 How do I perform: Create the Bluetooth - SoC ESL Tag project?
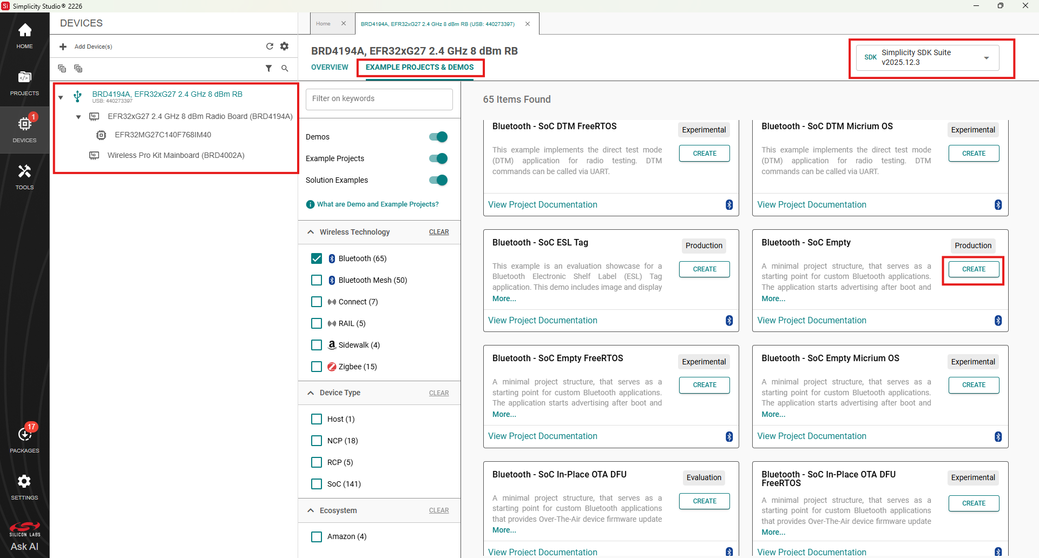(x=705, y=269)
